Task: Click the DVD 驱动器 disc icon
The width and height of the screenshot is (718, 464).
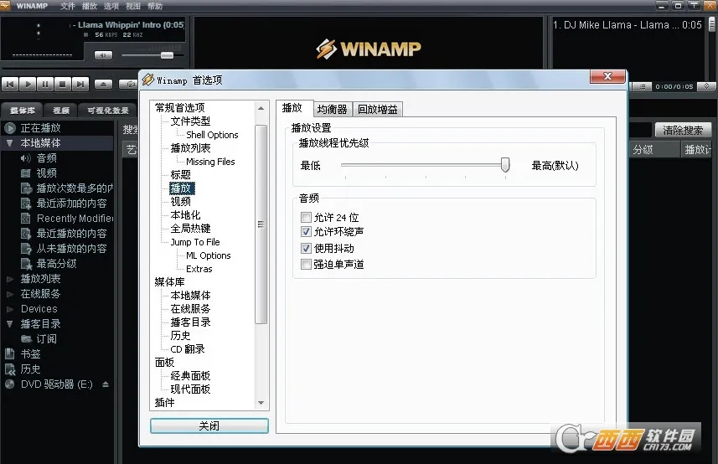Action: click(9, 384)
